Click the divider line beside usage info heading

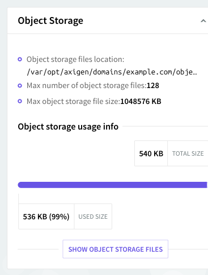[165, 126]
